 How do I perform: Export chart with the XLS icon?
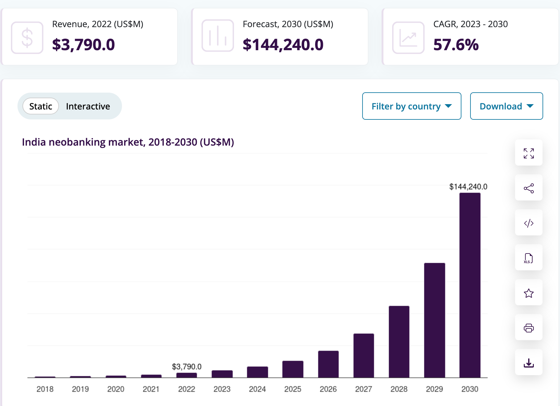528,258
